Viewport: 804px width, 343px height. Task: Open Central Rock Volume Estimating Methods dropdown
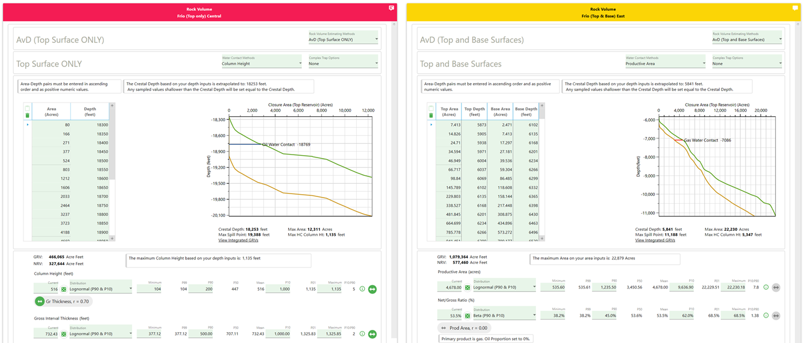(x=343, y=37)
